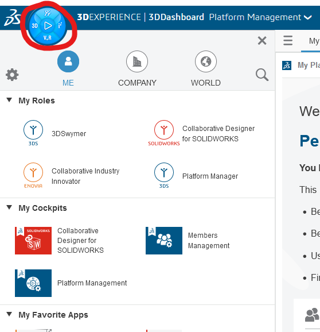Select the 3D quadrant of the compass
320x332 pixels.
pyautogui.click(x=34, y=26)
